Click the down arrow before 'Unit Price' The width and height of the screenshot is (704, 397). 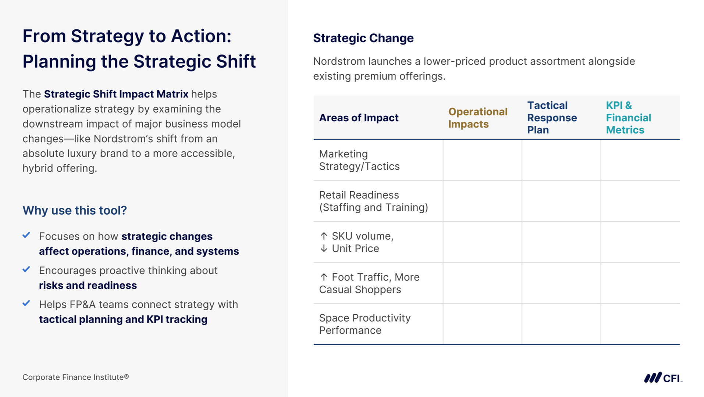tap(324, 248)
